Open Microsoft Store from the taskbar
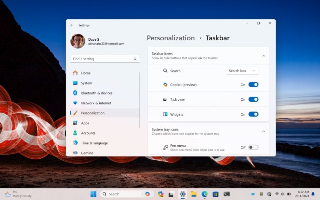The image size is (320, 200). coord(216,194)
